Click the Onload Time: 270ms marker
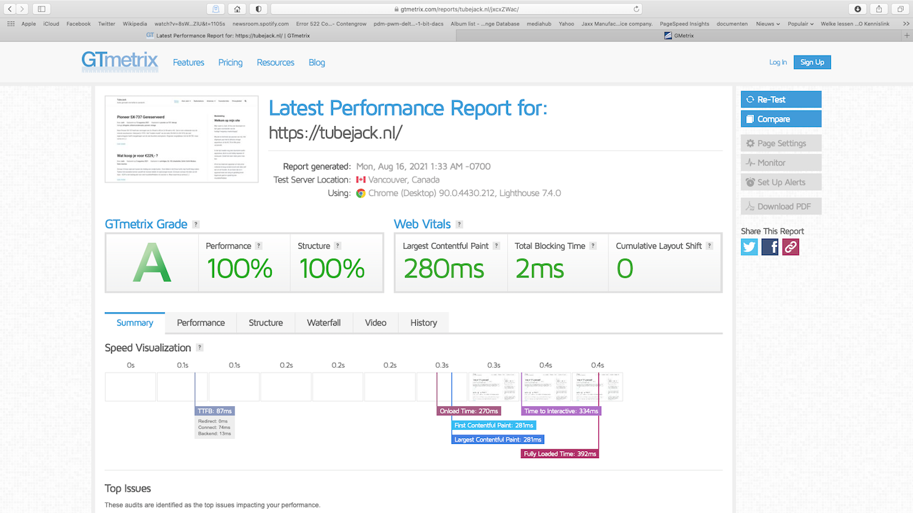The width and height of the screenshot is (913, 513). [469, 411]
